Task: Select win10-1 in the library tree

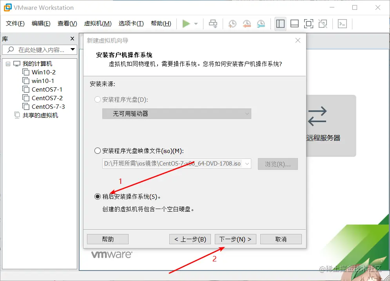Action: (x=43, y=81)
